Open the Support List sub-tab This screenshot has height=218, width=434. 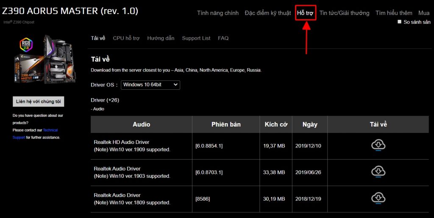point(196,38)
